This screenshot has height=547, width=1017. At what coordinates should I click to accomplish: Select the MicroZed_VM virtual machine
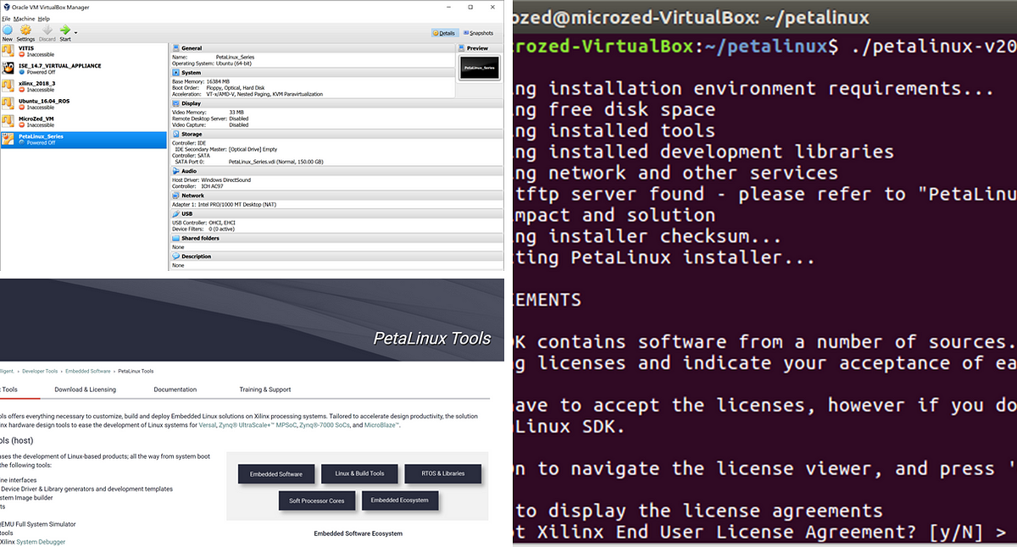click(x=84, y=122)
